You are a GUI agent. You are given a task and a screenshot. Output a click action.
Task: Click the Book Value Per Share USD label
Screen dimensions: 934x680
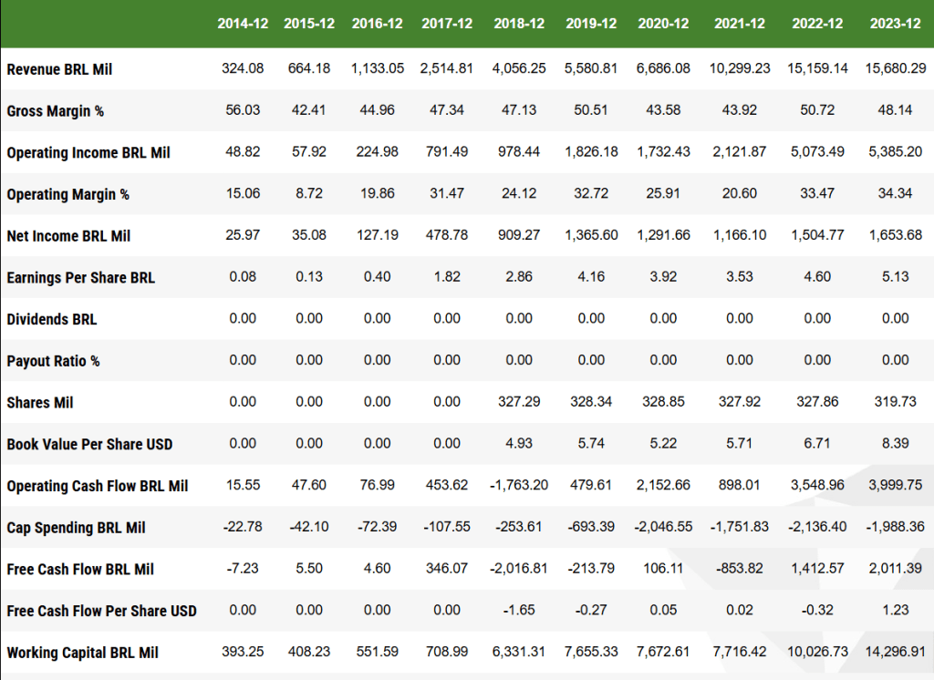[89, 445]
